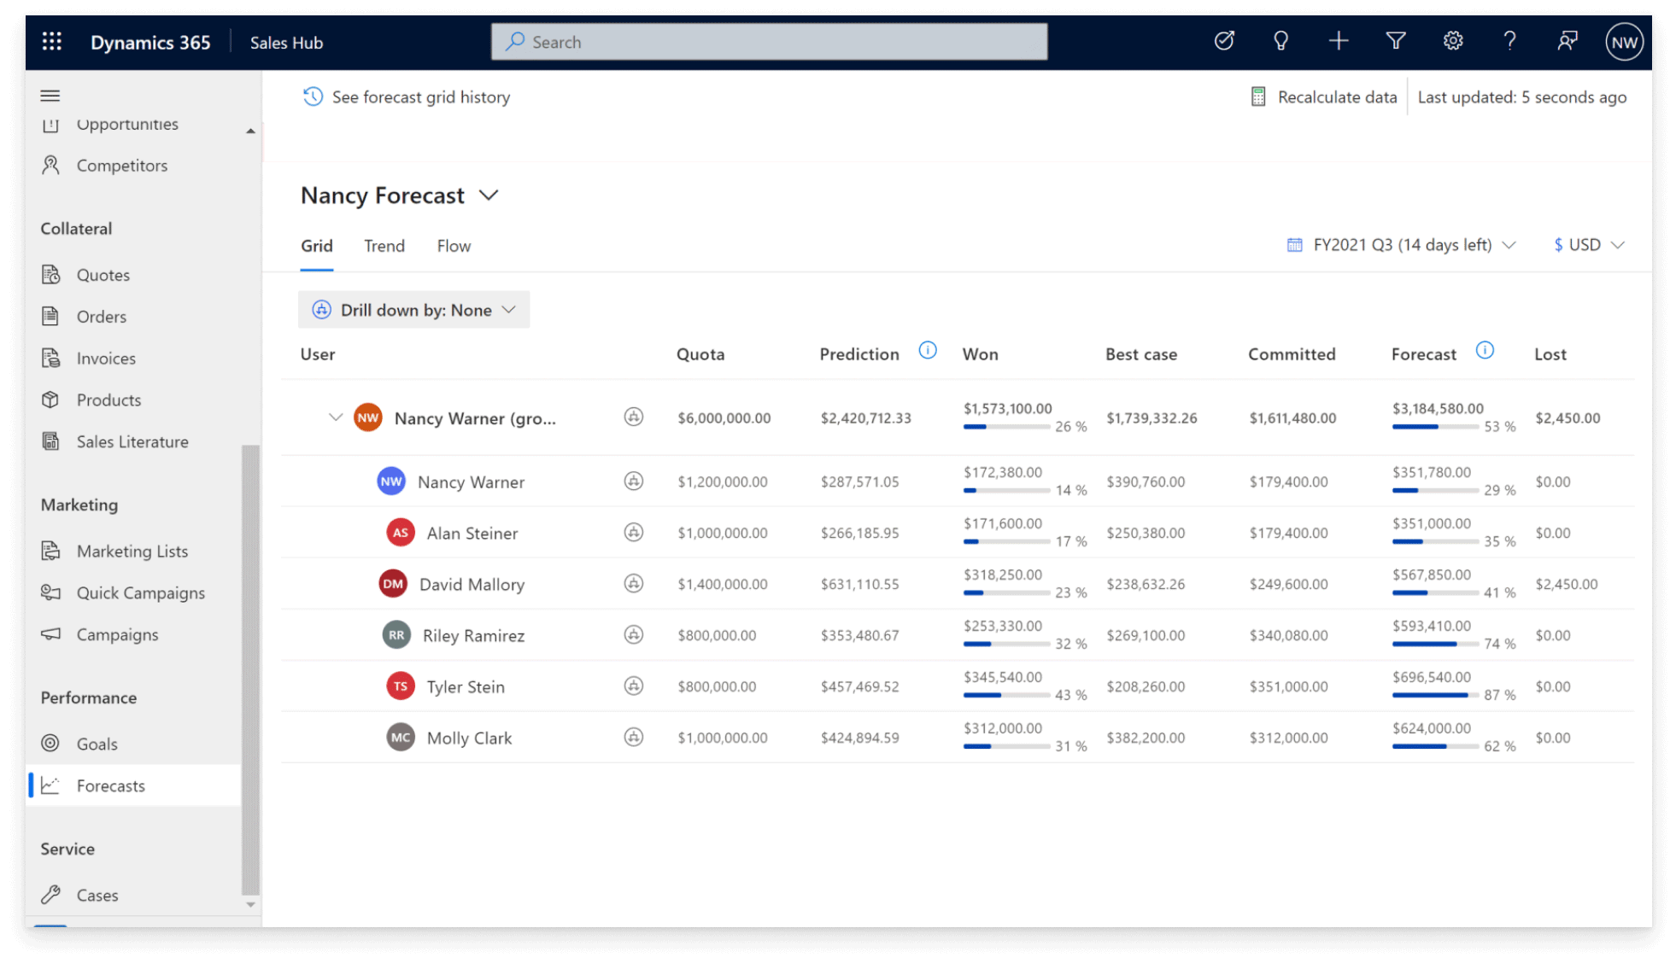
Task: Open the settings gear icon
Action: pyautogui.click(x=1453, y=41)
